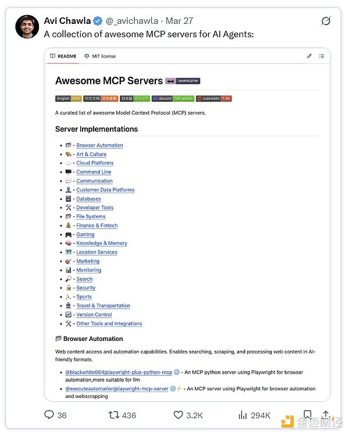The width and height of the screenshot is (349, 434).
Task: Click the README edit pencil icon
Action: click(x=309, y=56)
